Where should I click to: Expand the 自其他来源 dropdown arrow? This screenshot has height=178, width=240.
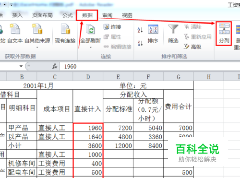point(37,47)
